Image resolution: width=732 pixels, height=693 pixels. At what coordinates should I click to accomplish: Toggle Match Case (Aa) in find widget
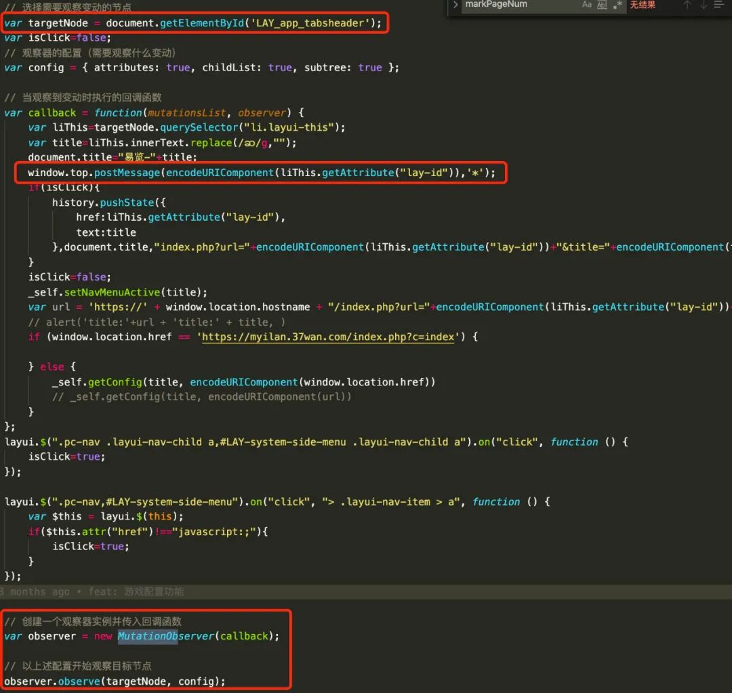pos(587,5)
